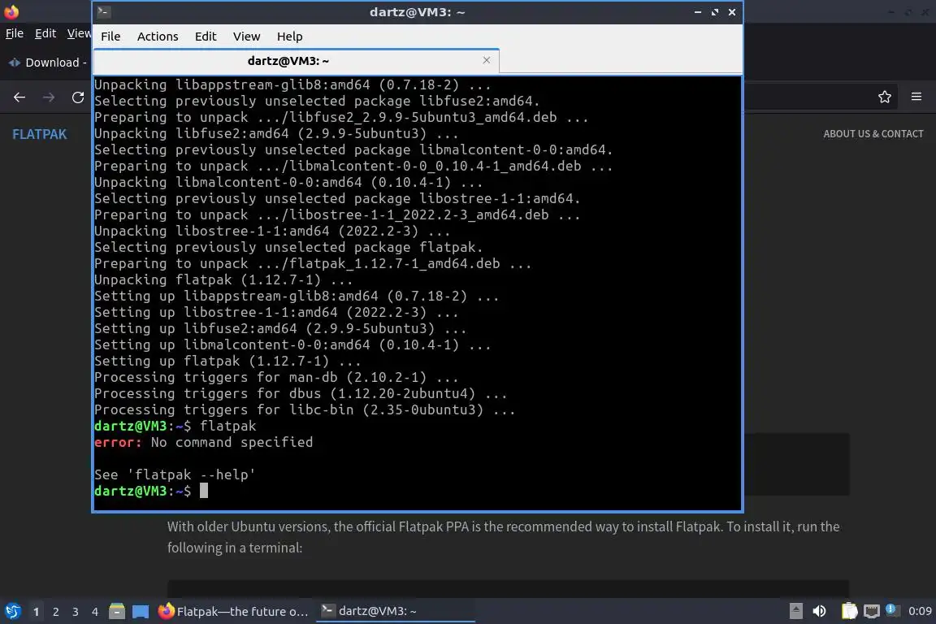Open the start menu on the taskbar
This screenshot has height=624, width=936.
click(x=12, y=612)
